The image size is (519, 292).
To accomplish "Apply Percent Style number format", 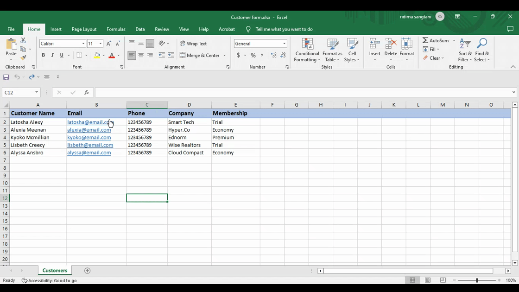I will point(253,55).
